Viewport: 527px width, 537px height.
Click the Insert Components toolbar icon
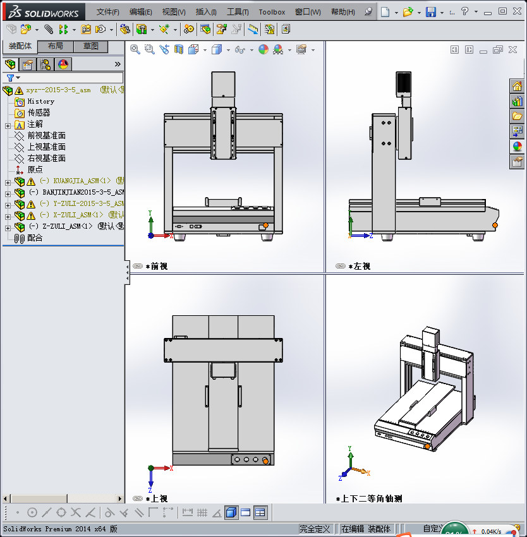(x=26, y=29)
